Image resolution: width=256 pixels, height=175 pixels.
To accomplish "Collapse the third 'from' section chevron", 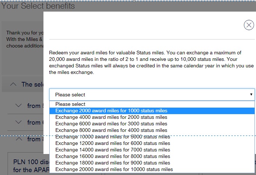I will click(19, 139).
